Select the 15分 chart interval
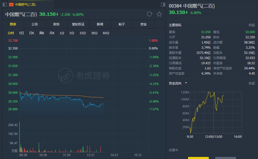The image size is (258, 159). [x=83, y=33]
